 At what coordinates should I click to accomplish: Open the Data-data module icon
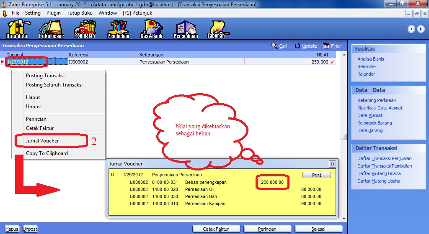point(16,28)
